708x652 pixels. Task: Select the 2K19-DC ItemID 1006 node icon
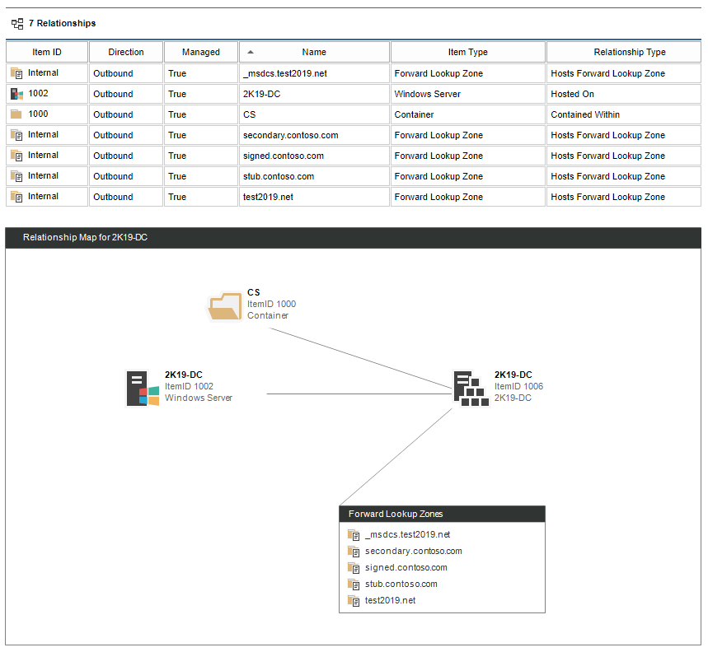point(471,389)
